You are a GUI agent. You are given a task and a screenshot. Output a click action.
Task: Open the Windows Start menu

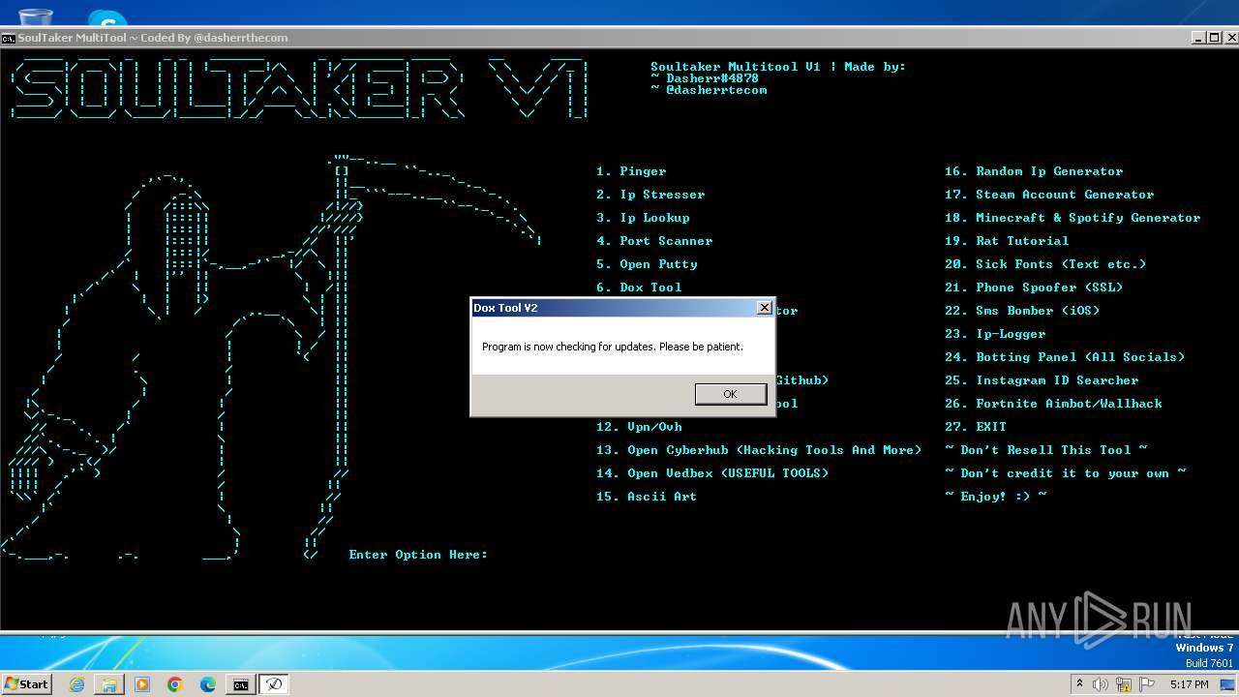[26, 683]
